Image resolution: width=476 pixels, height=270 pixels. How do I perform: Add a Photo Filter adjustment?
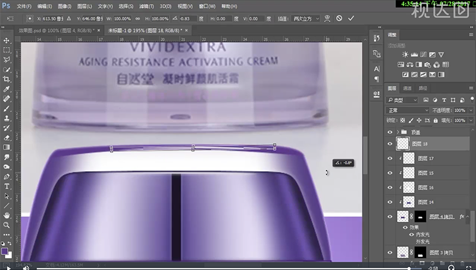tap(427, 64)
